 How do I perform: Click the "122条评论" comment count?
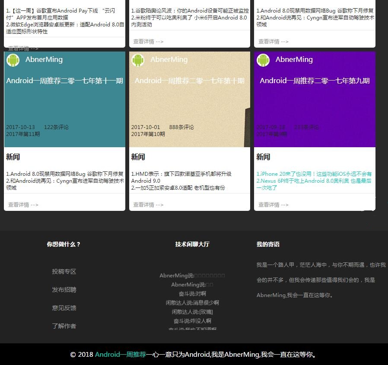click(x=56, y=127)
